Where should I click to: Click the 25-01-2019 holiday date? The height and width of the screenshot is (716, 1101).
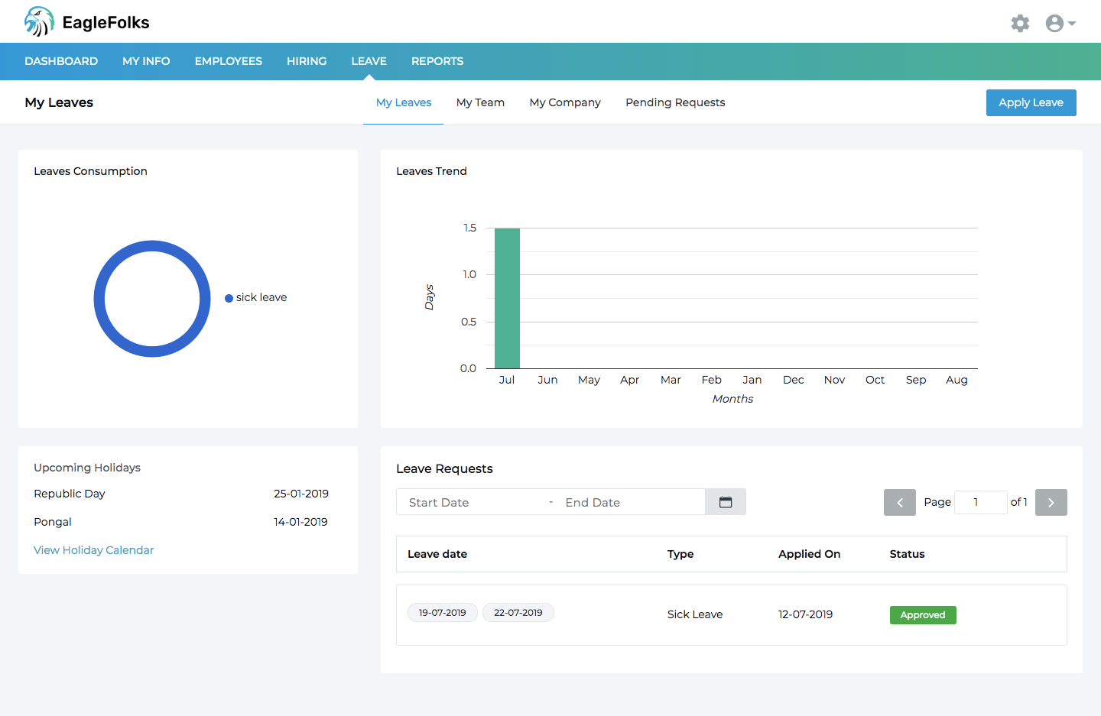point(301,494)
